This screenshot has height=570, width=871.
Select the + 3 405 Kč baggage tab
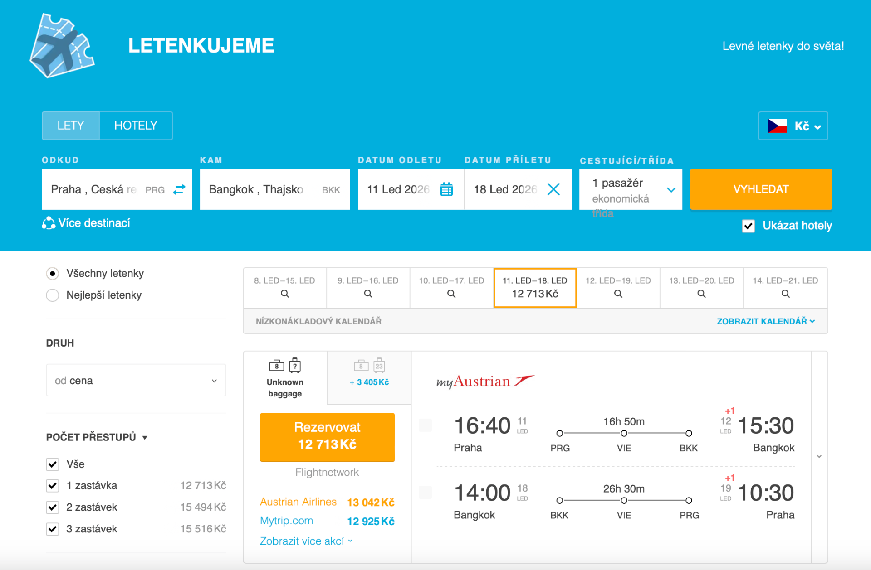click(x=369, y=377)
